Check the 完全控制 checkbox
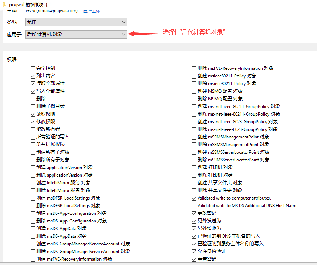This screenshot has width=317, height=265. click(x=33, y=68)
